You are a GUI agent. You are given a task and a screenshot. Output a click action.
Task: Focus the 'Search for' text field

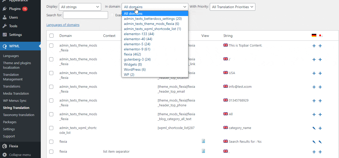pos(86,15)
